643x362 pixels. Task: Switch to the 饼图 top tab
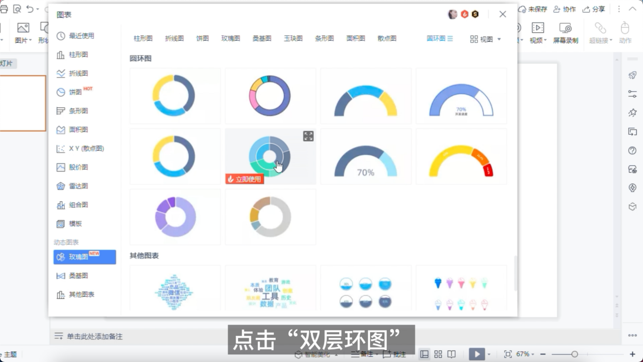pos(203,38)
